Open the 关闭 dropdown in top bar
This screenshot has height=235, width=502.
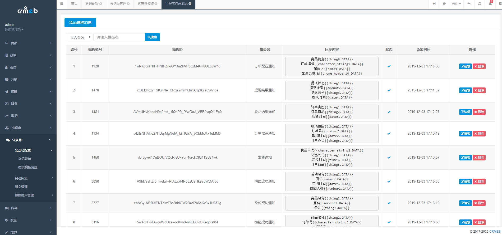(x=456, y=4)
